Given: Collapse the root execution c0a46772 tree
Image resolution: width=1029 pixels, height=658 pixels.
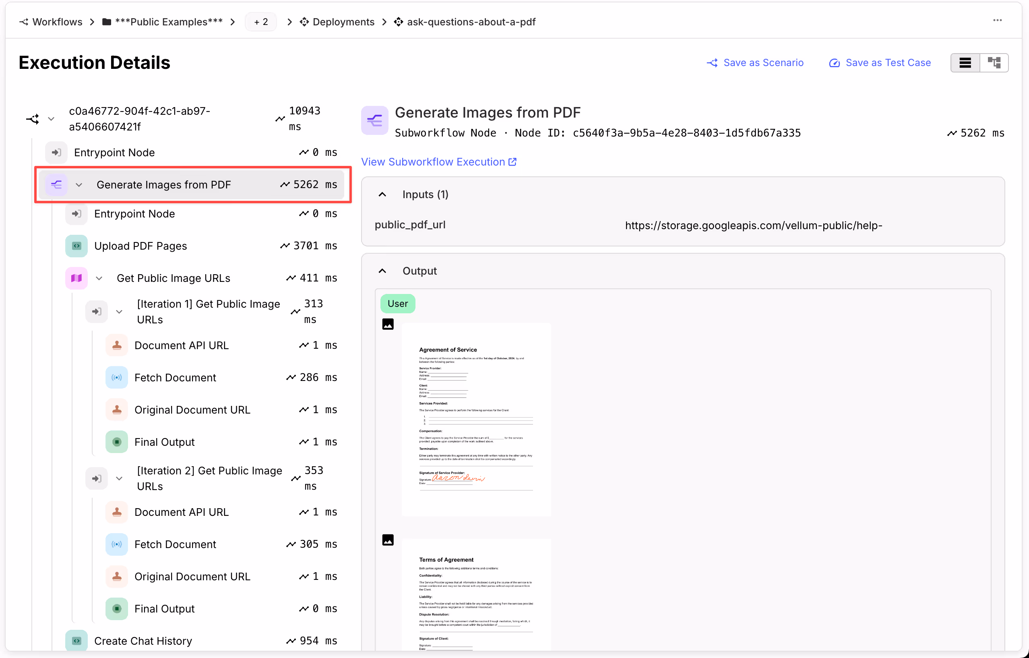Looking at the screenshot, I should coord(51,119).
